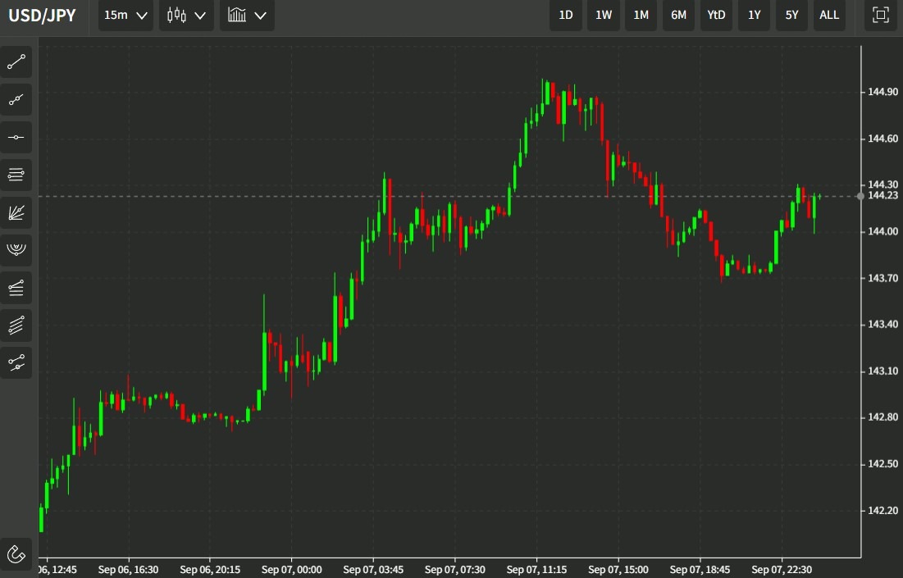Select the Fibonacci arcs tool
The width and height of the screenshot is (903, 578).
tap(16, 250)
